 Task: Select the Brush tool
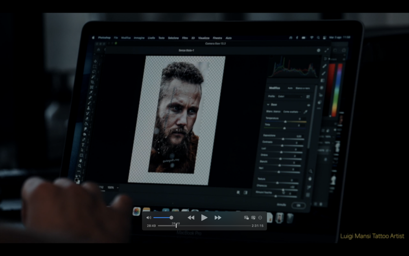[89, 103]
